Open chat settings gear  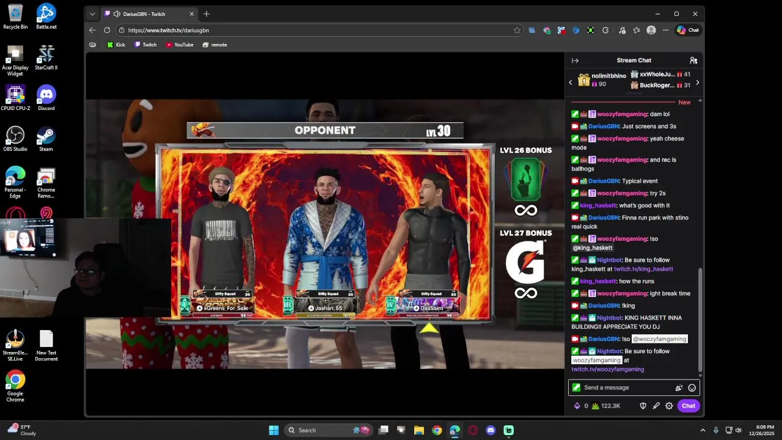669,406
